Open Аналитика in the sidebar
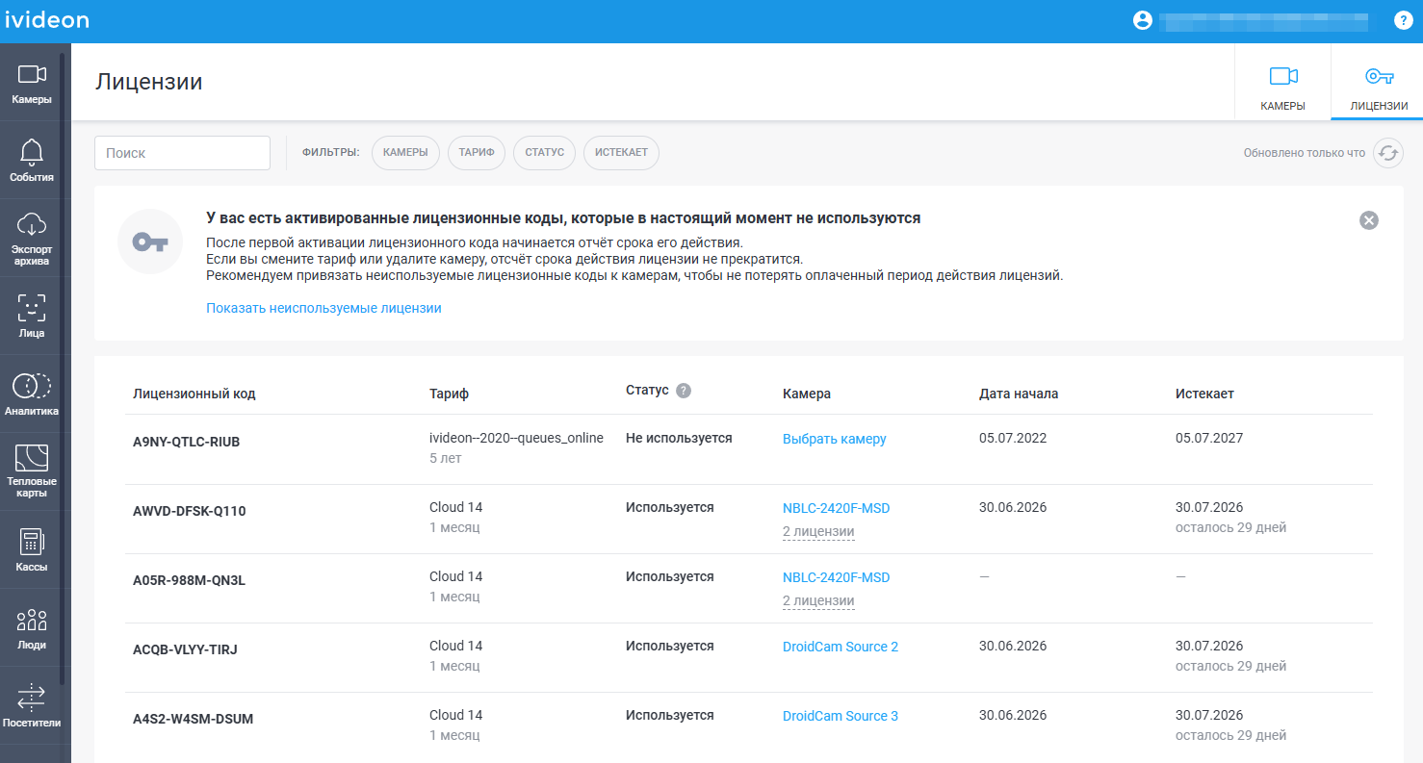This screenshot has width=1423, height=763. [x=32, y=394]
